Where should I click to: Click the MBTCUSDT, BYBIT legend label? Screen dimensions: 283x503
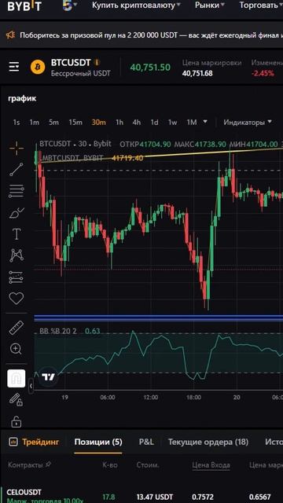(73, 158)
